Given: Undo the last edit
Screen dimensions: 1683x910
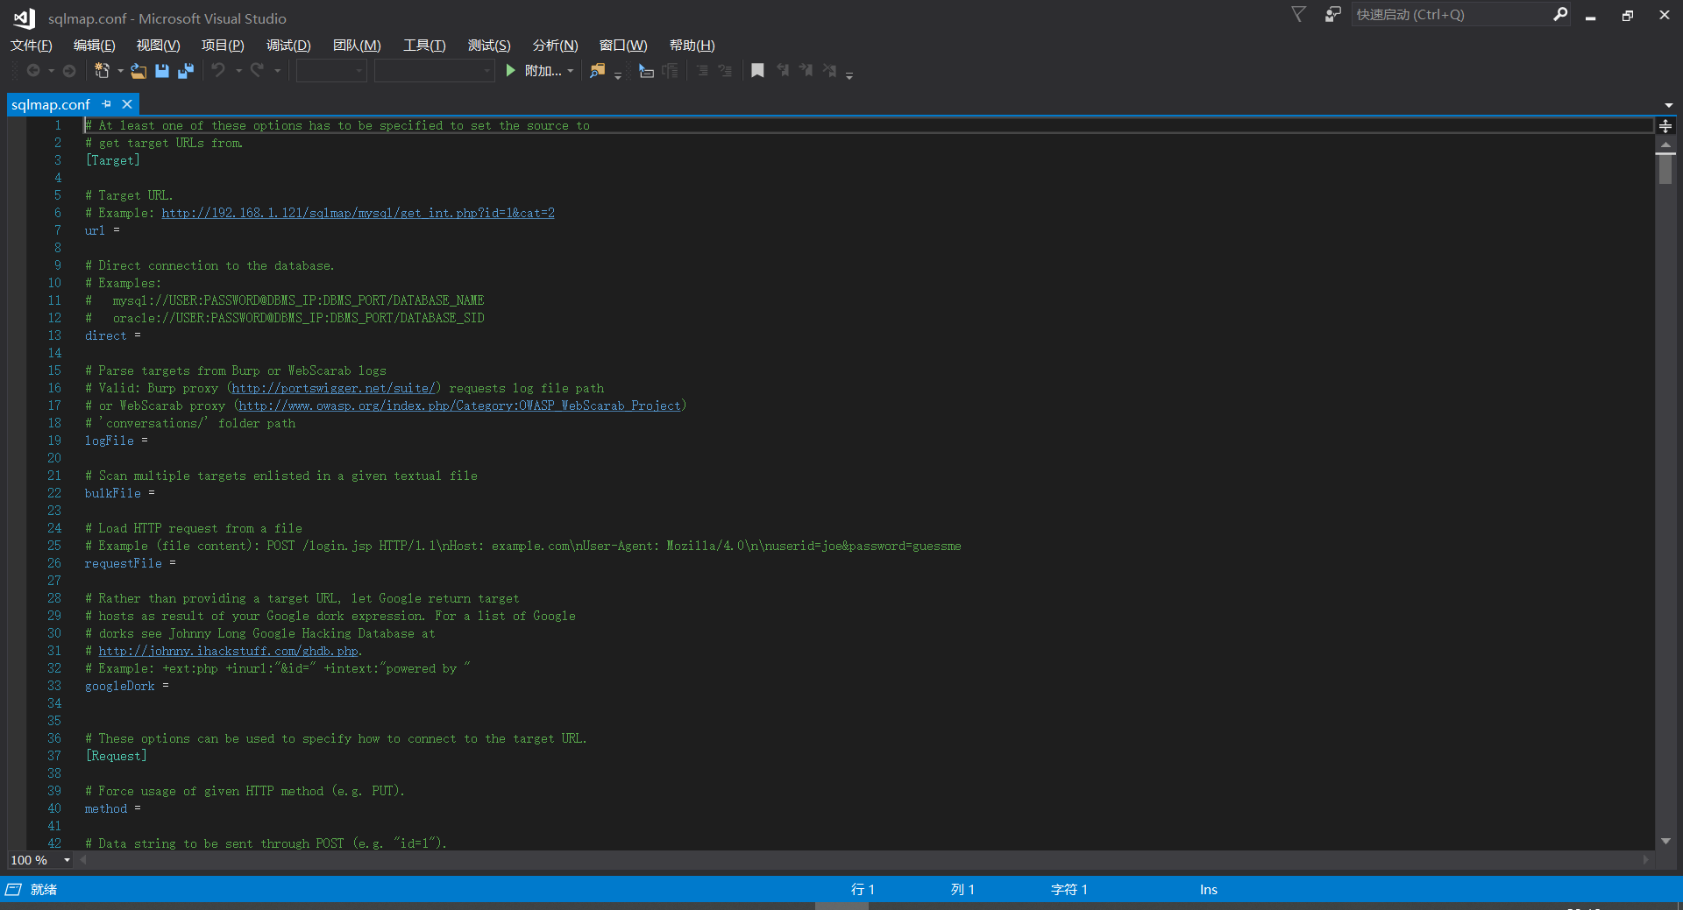Looking at the screenshot, I should coord(218,71).
